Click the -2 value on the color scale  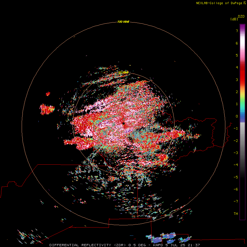tap(236, 141)
